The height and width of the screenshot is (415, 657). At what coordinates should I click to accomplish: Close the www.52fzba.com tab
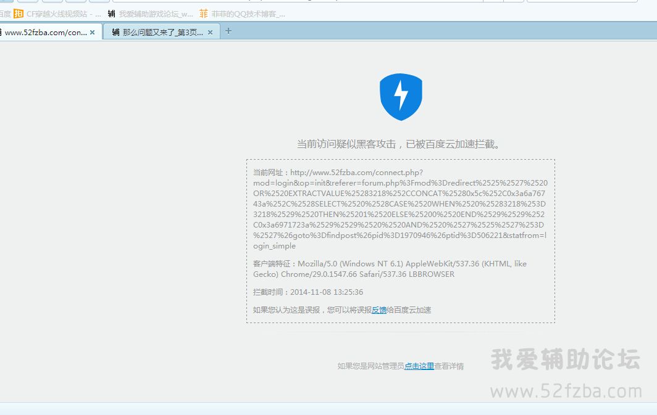[92, 32]
